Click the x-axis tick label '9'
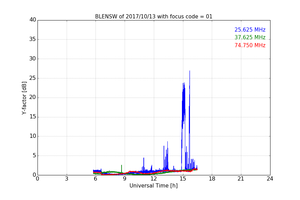300x200 pixels. 125,179
